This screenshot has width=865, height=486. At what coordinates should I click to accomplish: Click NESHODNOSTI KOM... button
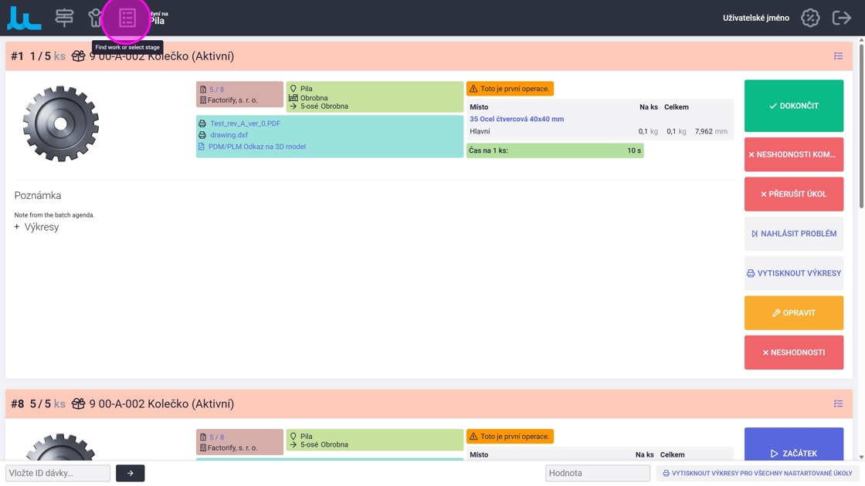tap(794, 154)
